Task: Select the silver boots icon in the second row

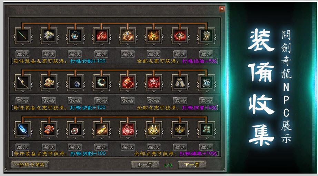Action: [x=206, y=82]
